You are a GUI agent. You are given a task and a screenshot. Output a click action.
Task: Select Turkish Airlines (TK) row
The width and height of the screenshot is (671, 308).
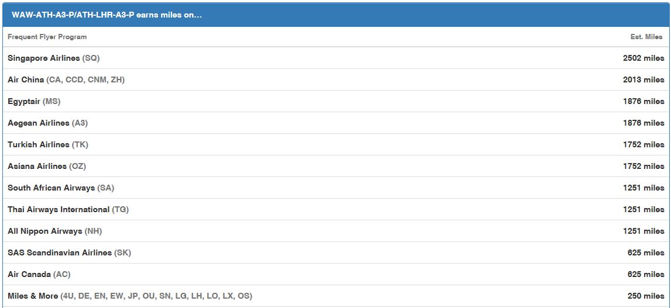(x=335, y=144)
